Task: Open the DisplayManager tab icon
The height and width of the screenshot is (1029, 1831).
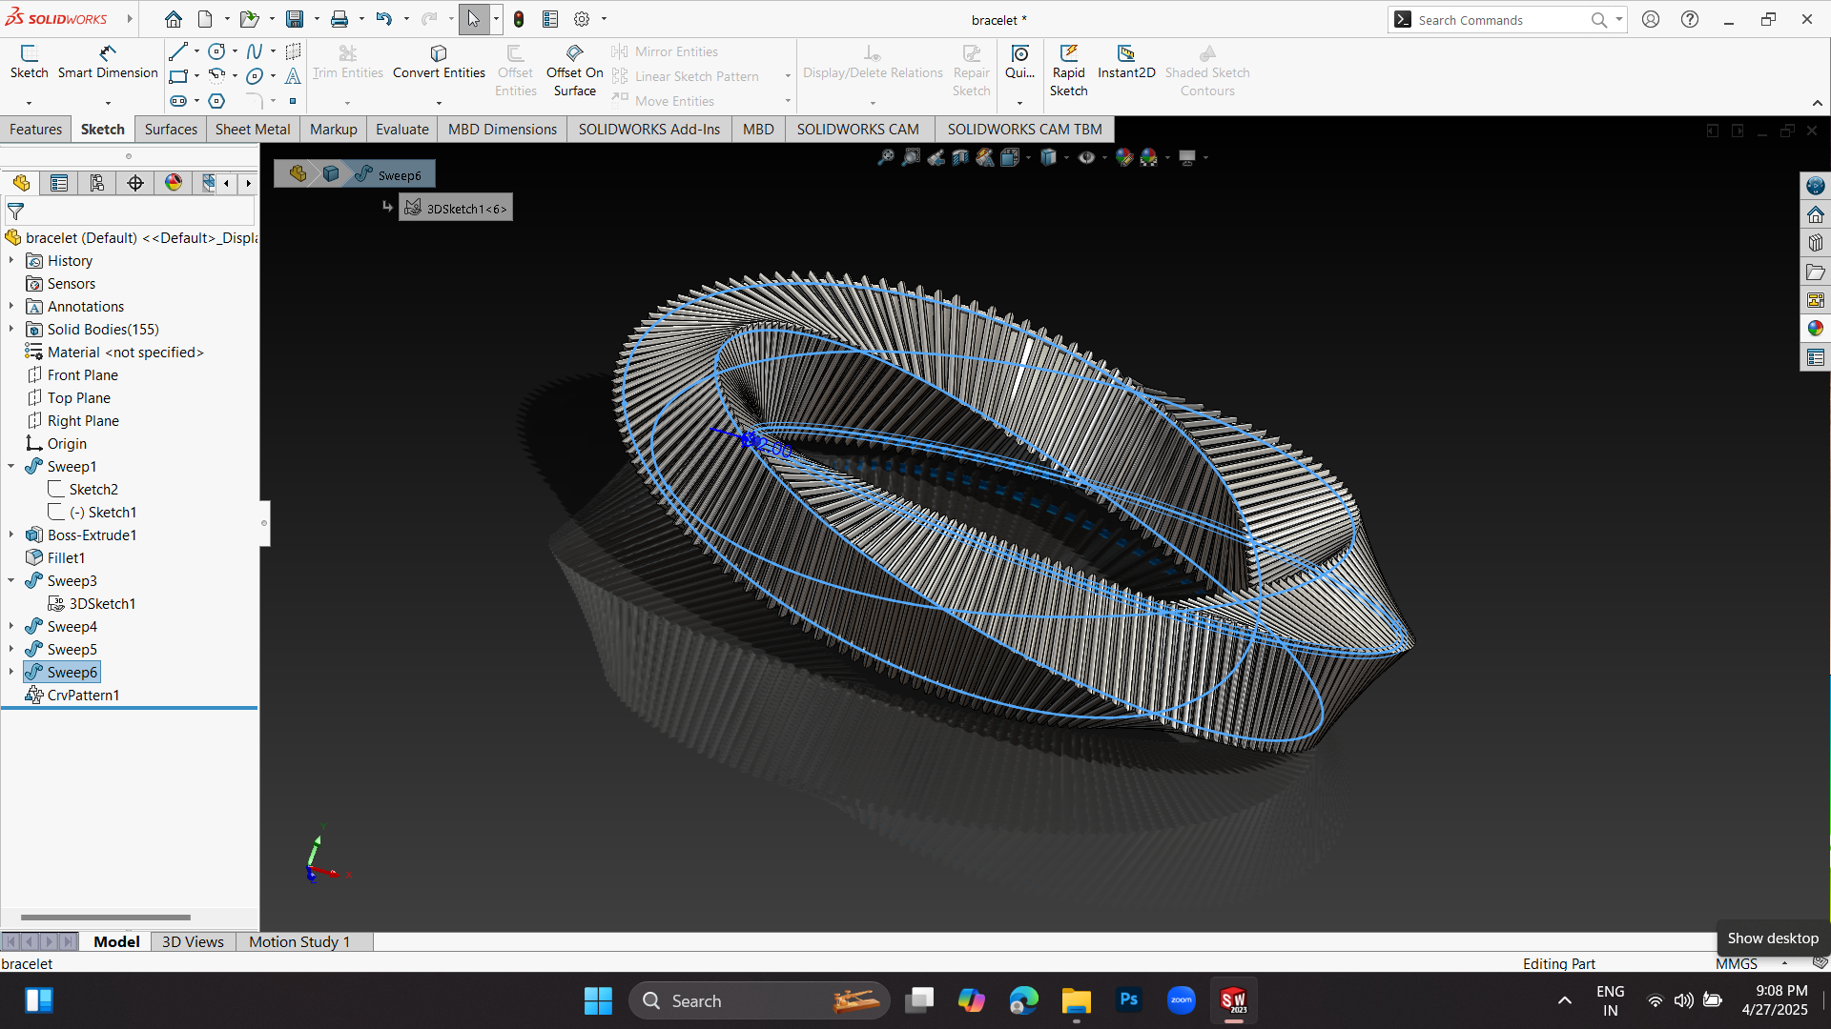Action: click(174, 183)
